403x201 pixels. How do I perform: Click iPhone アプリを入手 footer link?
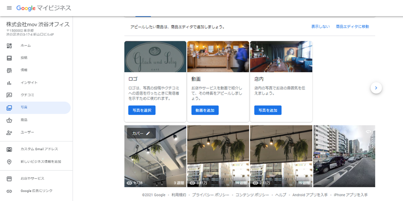coord(351,195)
